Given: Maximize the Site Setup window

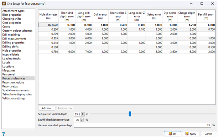Looking at the screenshot, I should tap(201, 3).
